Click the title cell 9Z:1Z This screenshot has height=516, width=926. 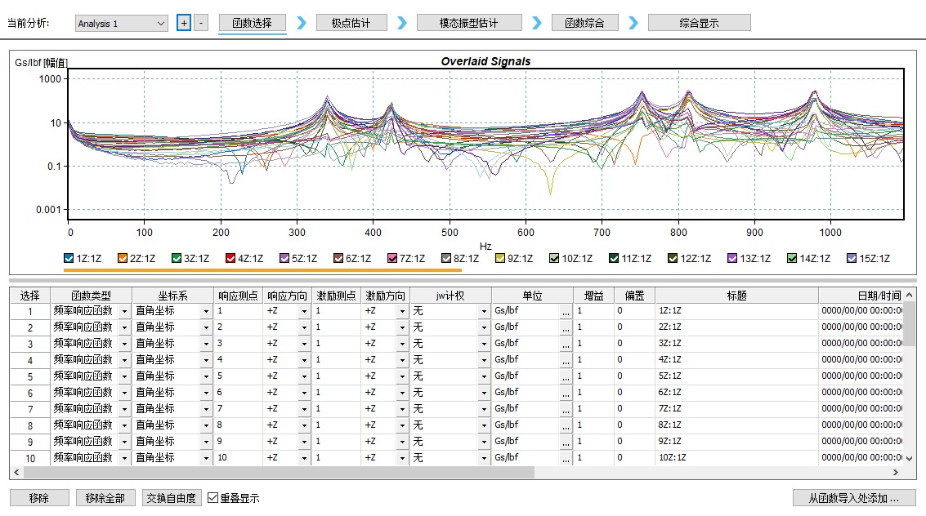coord(736,442)
